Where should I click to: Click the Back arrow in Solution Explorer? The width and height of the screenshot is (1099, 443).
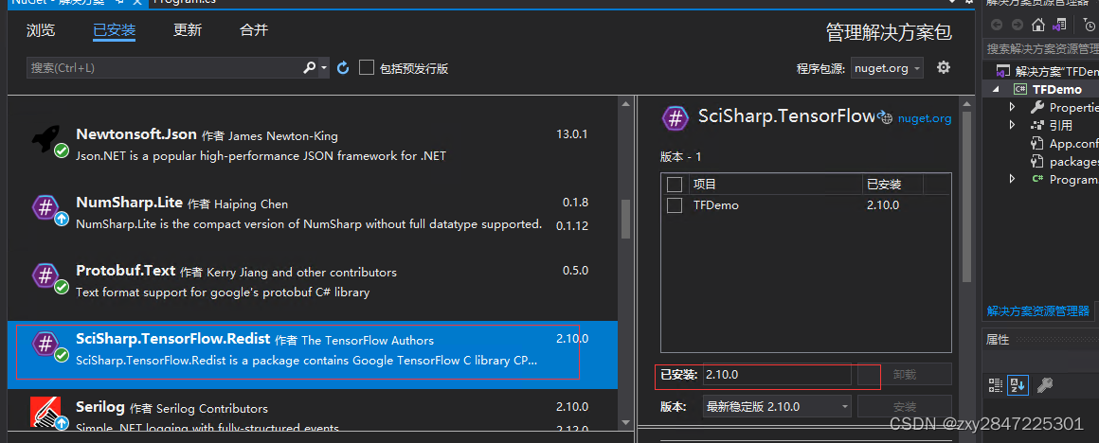[x=996, y=26]
